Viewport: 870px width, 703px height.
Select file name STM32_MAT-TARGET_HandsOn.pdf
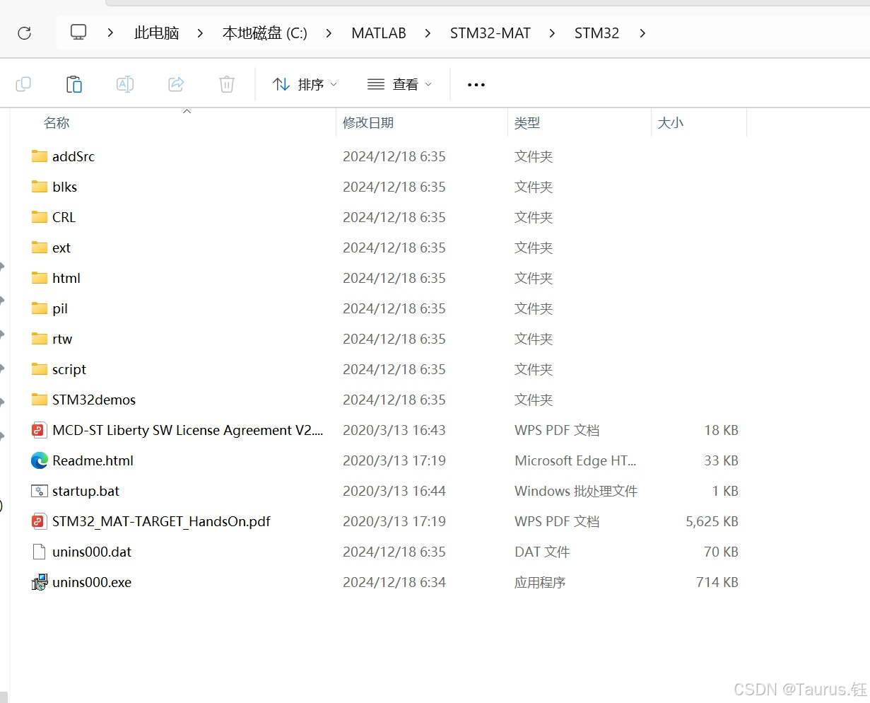pyautogui.click(x=161, y=521)
